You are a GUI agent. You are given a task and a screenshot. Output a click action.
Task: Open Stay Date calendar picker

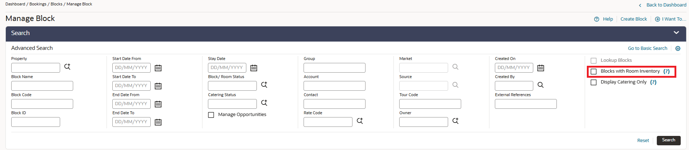pyautogui.click(x=254, y=68)
